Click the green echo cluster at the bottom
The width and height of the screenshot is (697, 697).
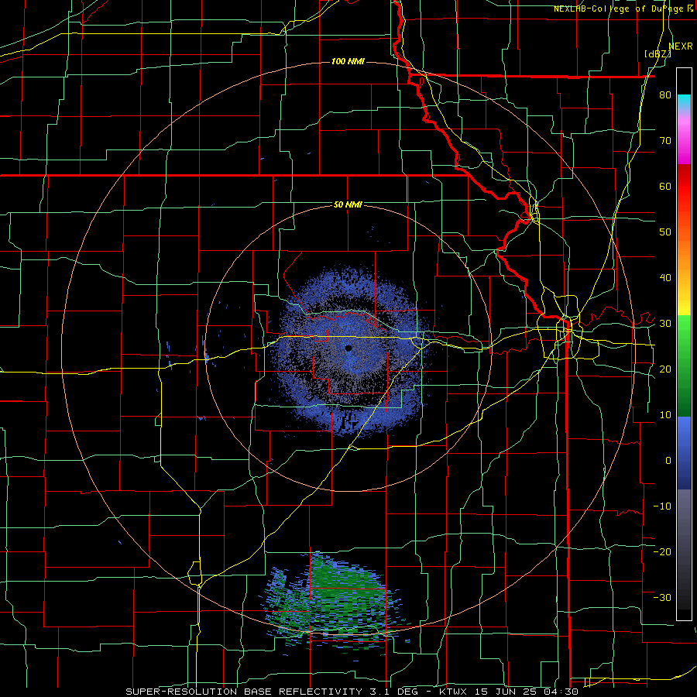pyautogui.click(x=336, y=599)
